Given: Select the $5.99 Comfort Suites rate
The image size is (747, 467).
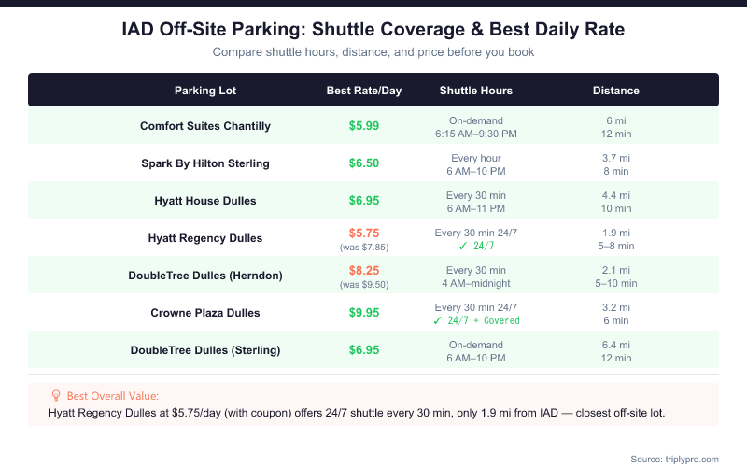Looking at the screenshot, I should click(x=364, y=126).
